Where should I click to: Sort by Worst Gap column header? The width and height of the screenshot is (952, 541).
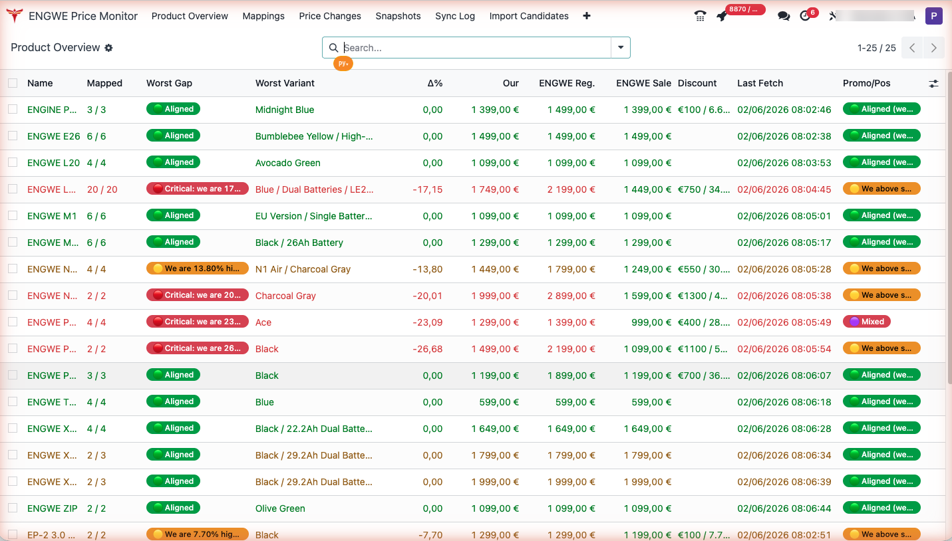pos(169,83)
